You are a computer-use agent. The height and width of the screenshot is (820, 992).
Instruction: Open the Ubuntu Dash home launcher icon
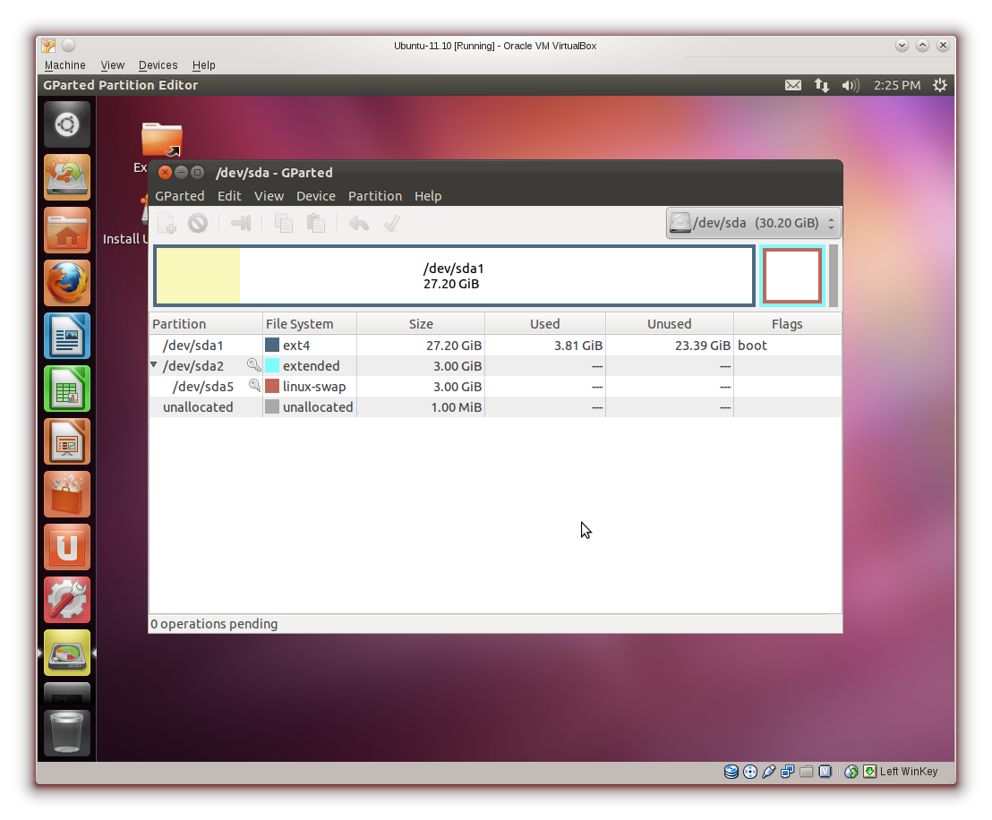pos(67,124)
